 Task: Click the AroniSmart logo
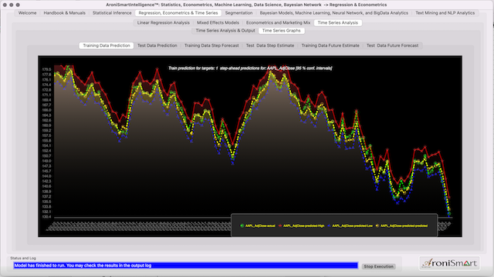click(449, 263)
